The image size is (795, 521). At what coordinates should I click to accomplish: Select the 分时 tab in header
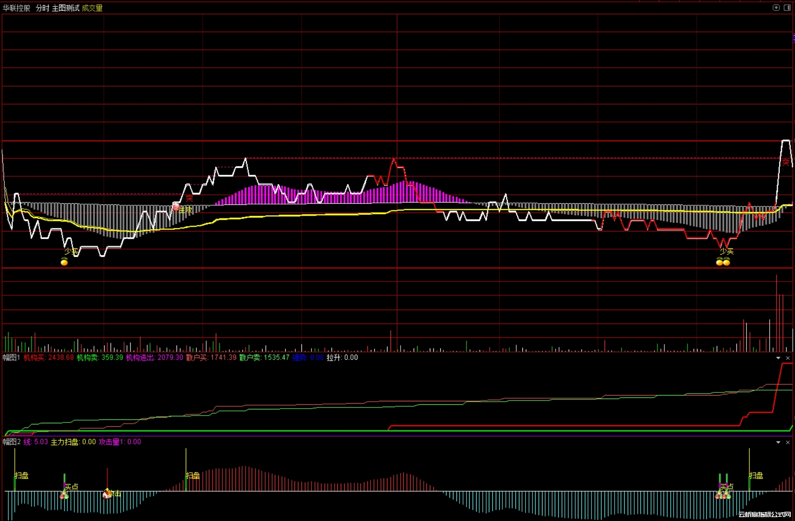point(42,8)
